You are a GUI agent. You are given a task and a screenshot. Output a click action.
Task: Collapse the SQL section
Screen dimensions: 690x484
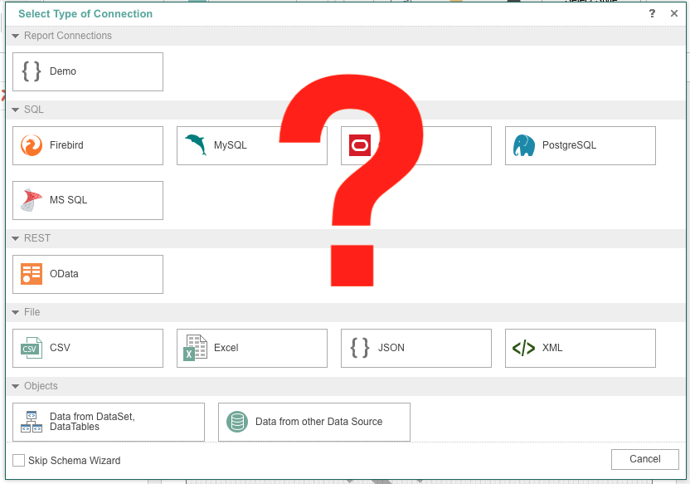point(16,110)
